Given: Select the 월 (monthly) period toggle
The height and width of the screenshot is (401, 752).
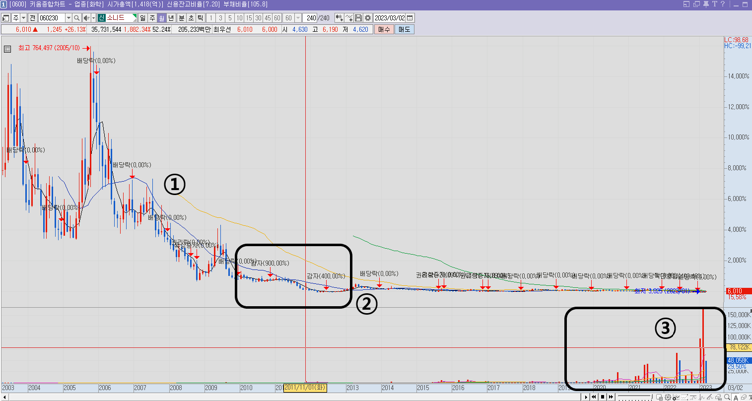Looking at the screenshot, I should (x=162, y=18).
